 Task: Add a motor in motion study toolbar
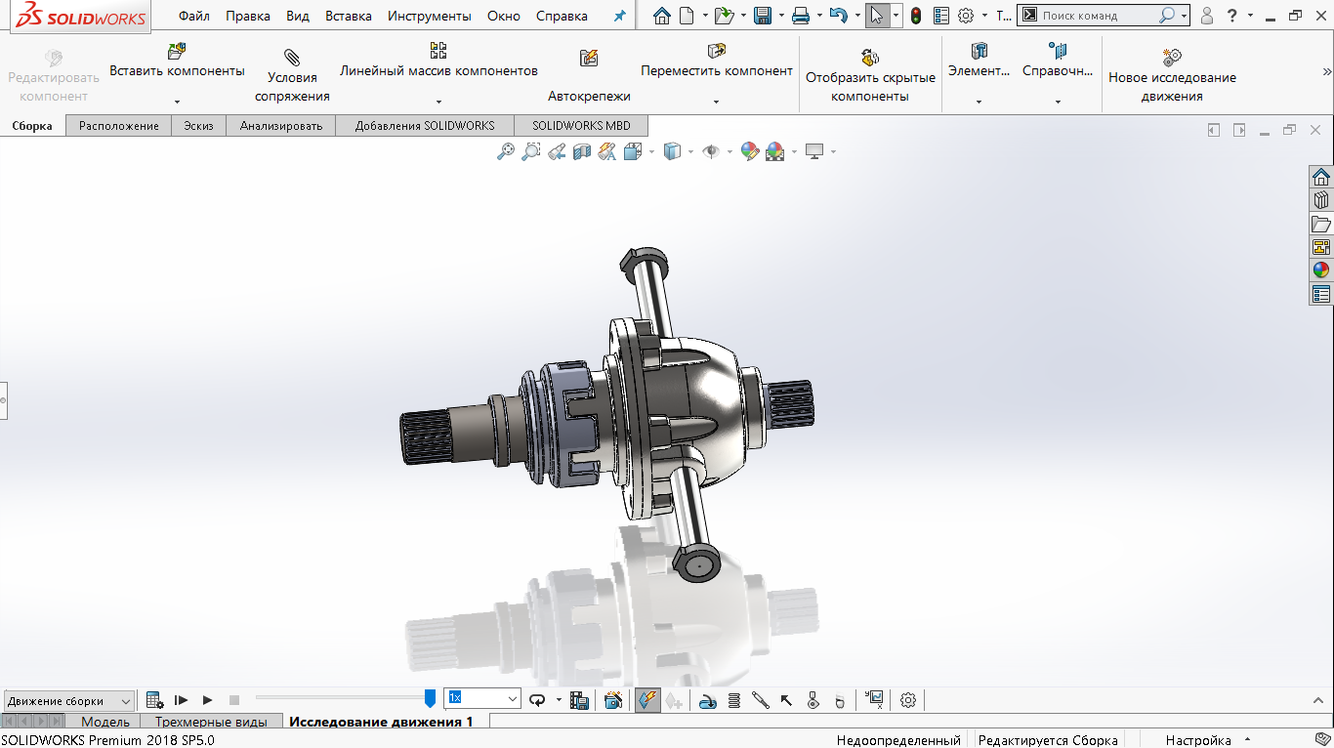coord(709,700)
